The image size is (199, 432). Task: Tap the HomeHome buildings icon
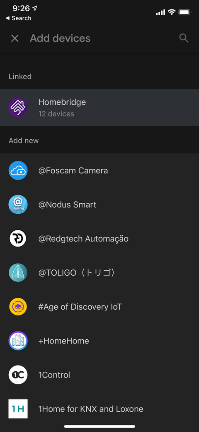point(18,341)
